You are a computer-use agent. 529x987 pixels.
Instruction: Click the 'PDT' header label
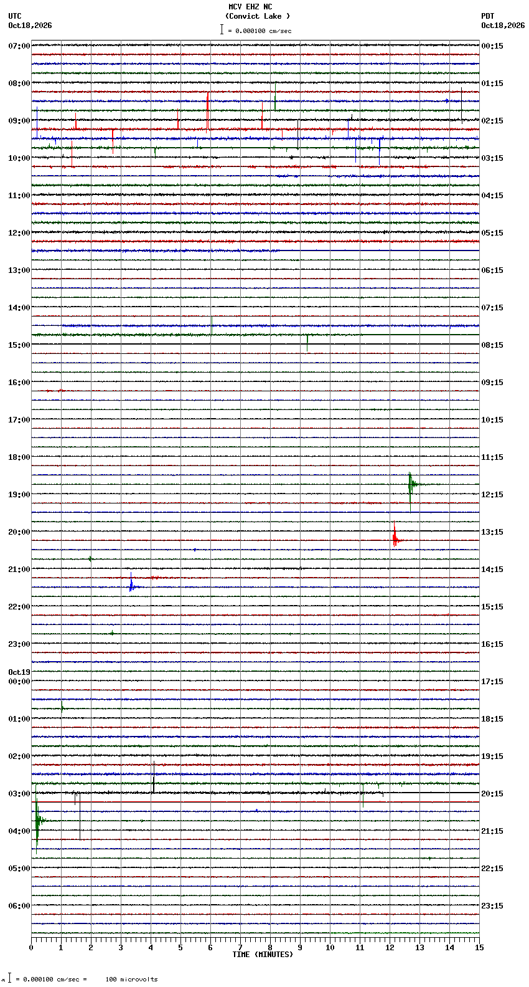click(x=487, y=16)
